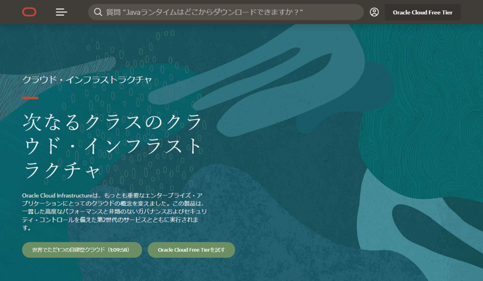Image resolution: width=483 pixels, height=281 pixels.
Task: Click the クラウド・インフラストラクチャ category label
Action: point(87,79)
